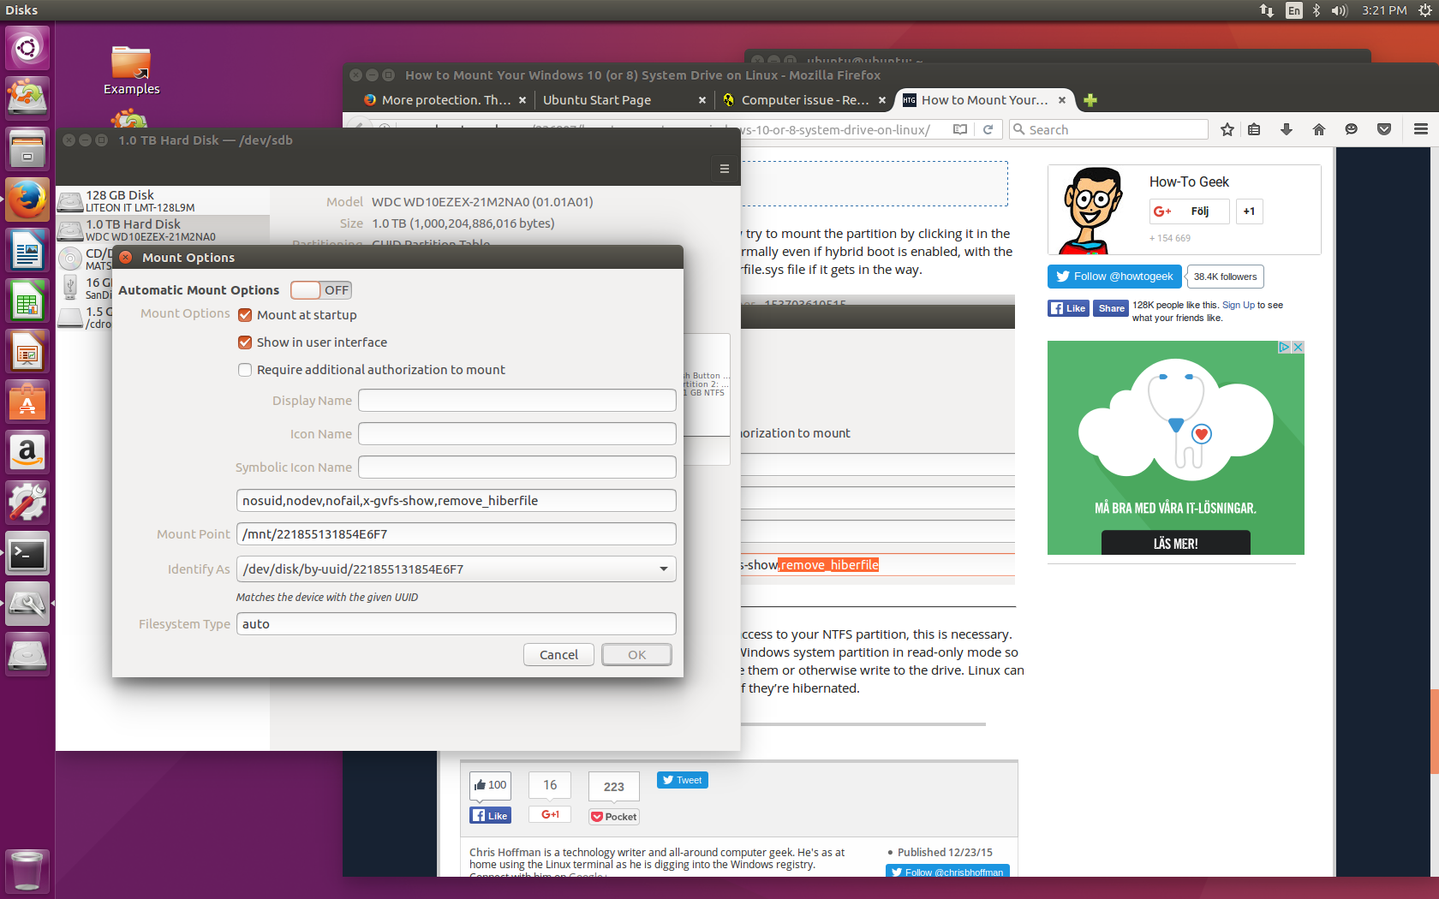Open the Firefox hamburger menu
Viewport: 1439px width, 899px height.
pos(1421,129)
